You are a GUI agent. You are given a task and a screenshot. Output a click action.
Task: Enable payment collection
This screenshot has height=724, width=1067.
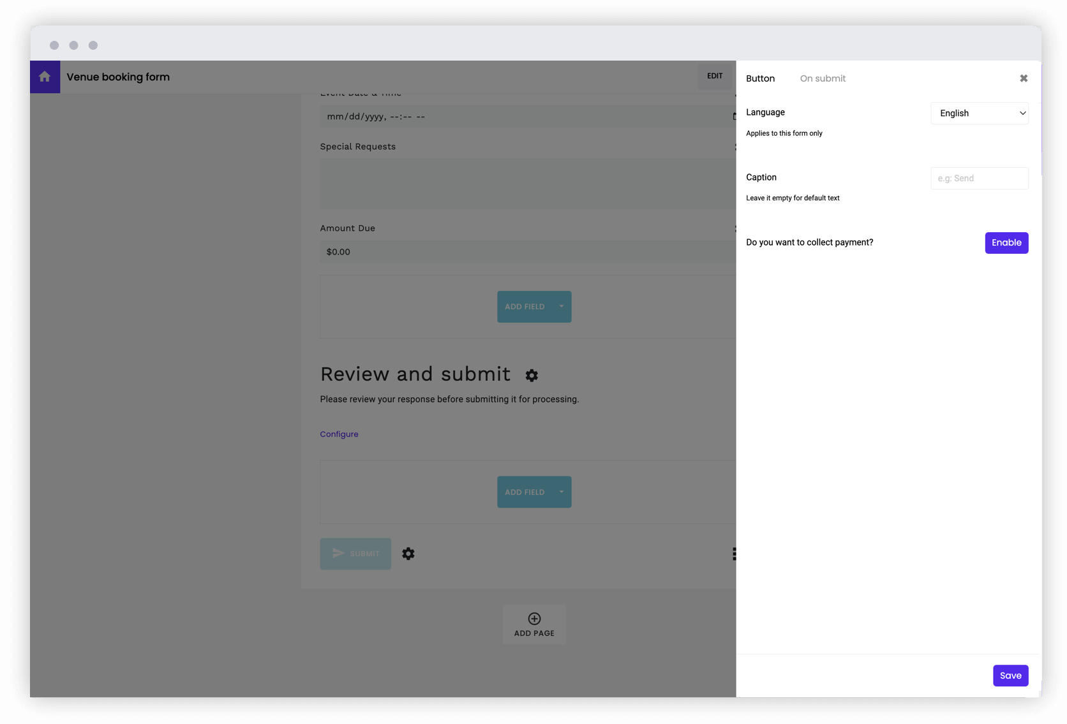[x=1006, y=242]
